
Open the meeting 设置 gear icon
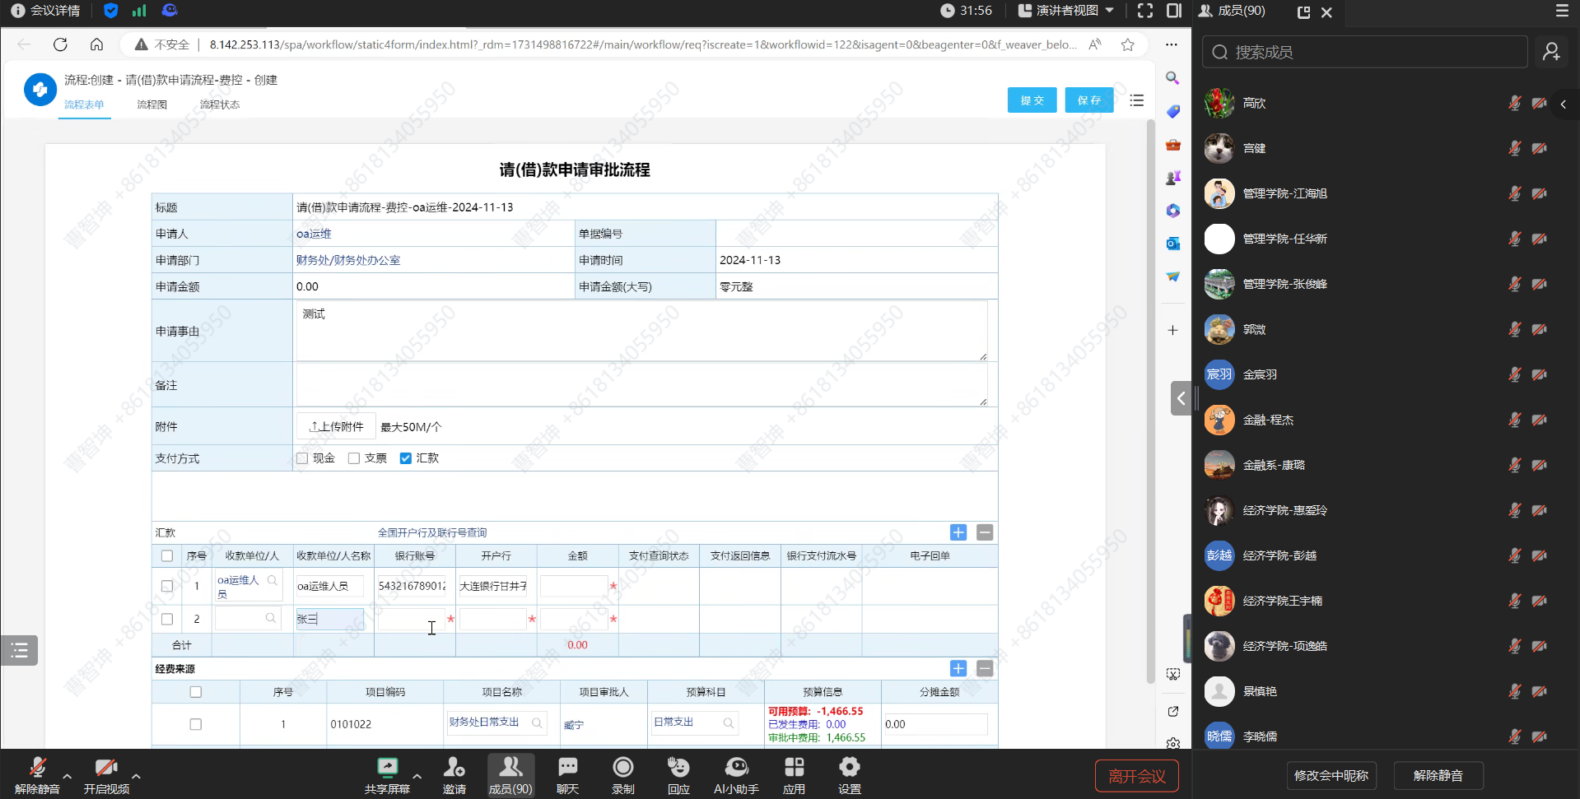(x=849, y=768)
